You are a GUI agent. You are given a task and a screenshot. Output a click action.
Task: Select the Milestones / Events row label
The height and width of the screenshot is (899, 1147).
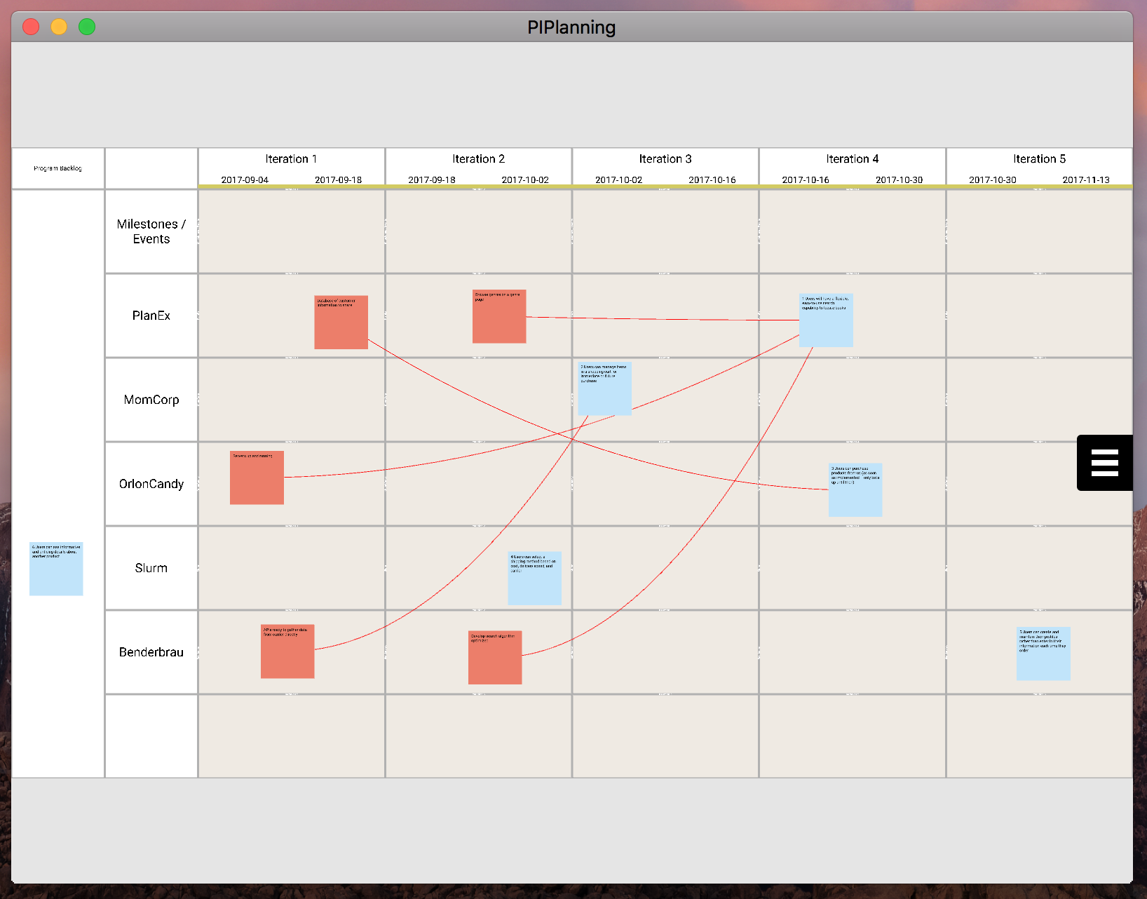point(150,231)
